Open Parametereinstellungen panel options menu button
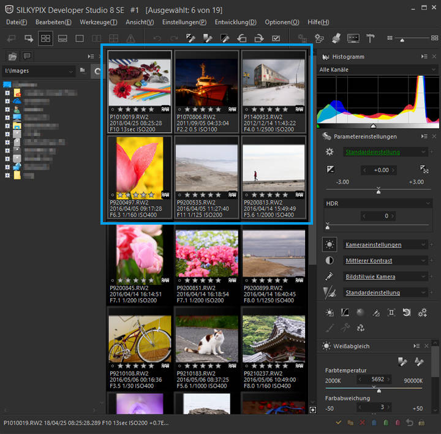Screen dimensions: 441x434 [x=424, y=137]
